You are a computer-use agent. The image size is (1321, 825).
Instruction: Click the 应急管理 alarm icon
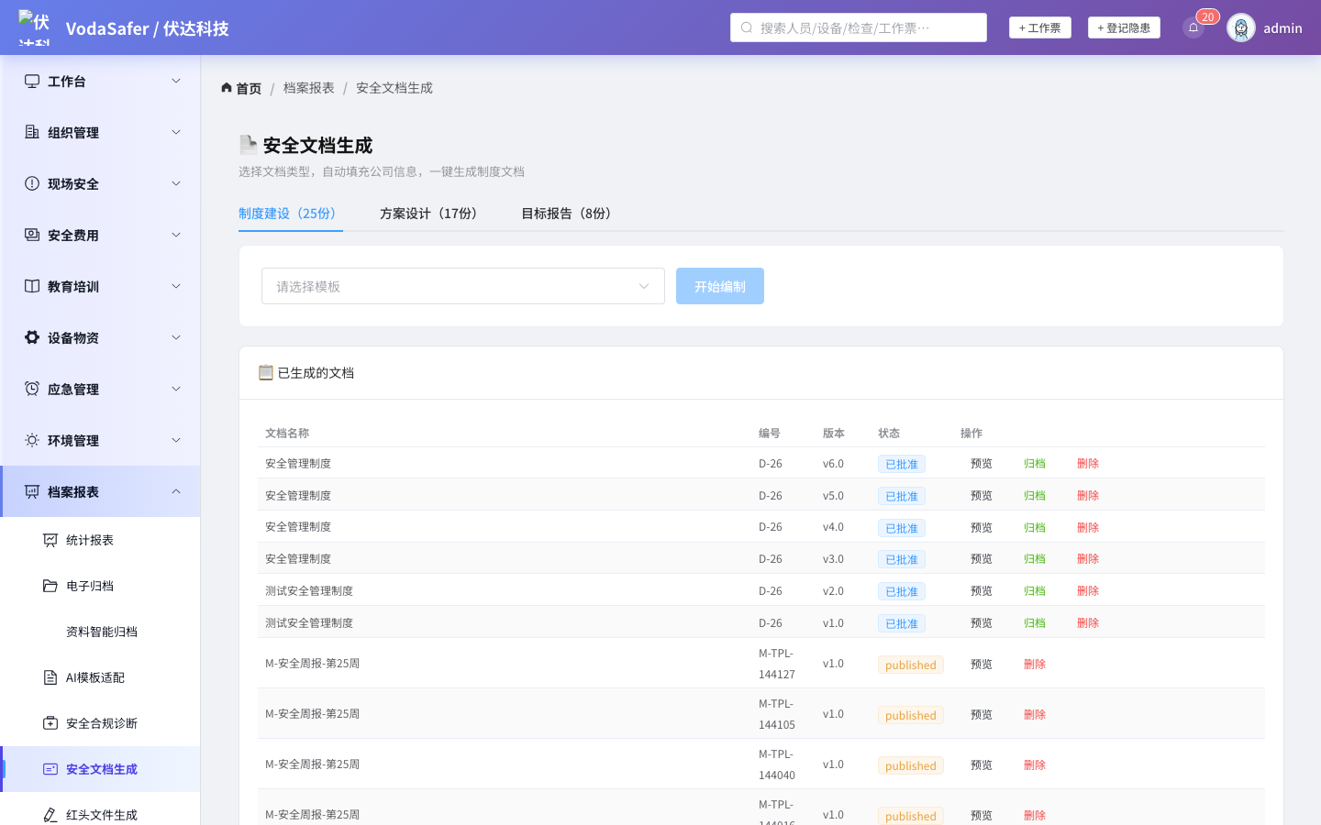pos(32,389)
